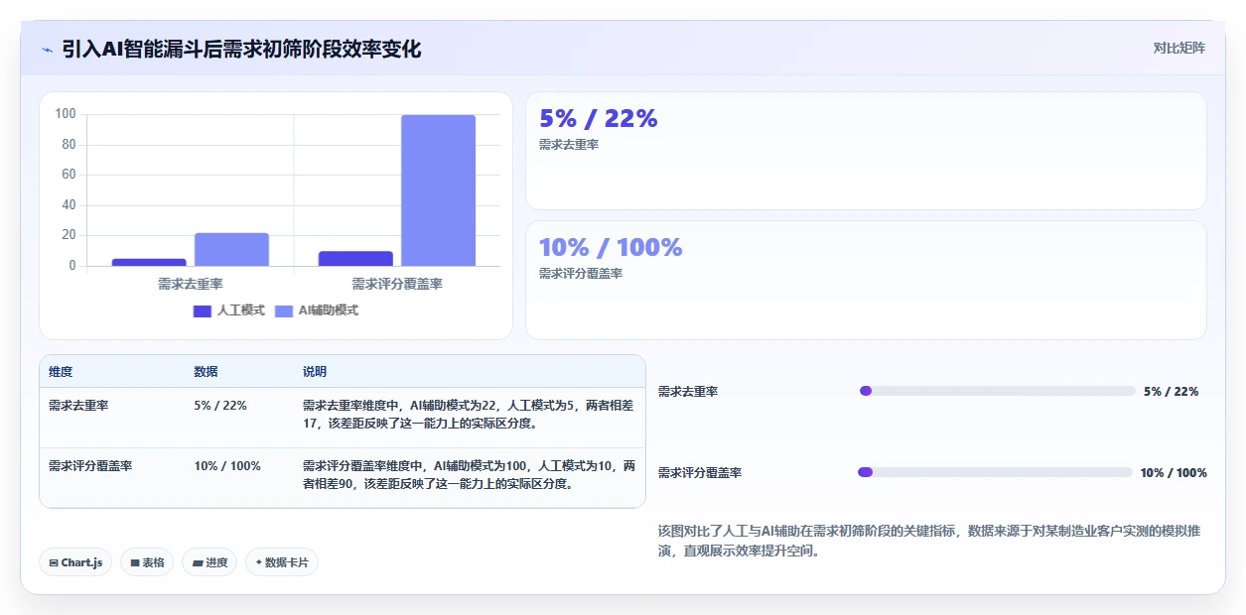Click 需求去重率 cell in the table

click(x=78, y=406)
